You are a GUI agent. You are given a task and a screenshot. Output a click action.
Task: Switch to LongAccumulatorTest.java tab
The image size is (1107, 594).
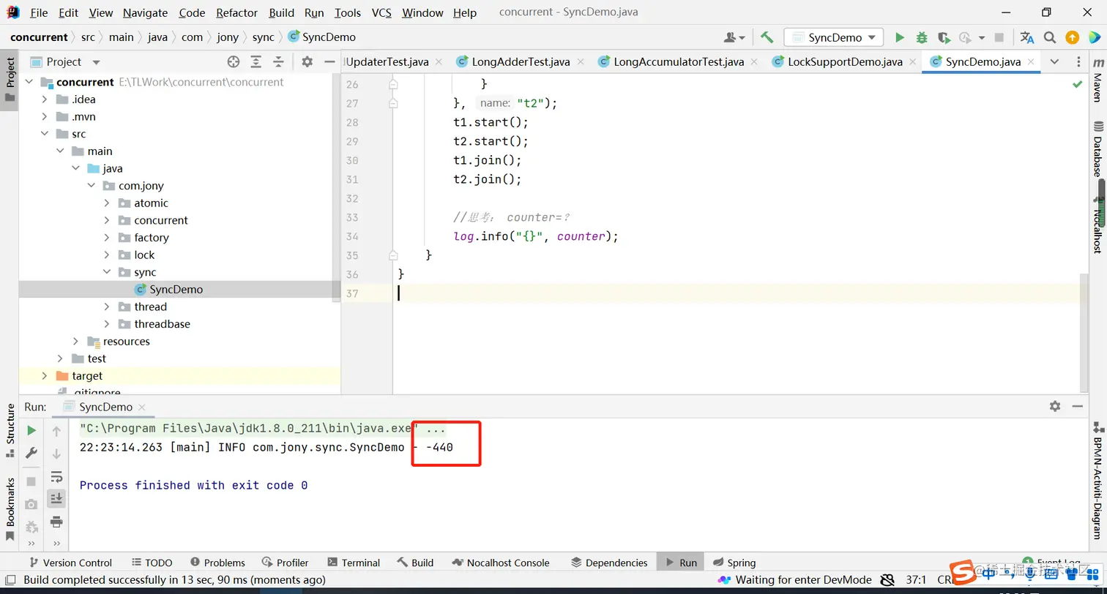[679, 61]
